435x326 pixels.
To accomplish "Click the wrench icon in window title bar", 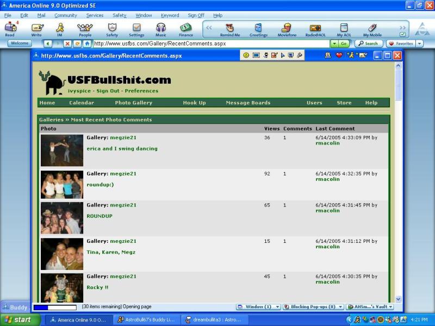I will click(300, 55).
